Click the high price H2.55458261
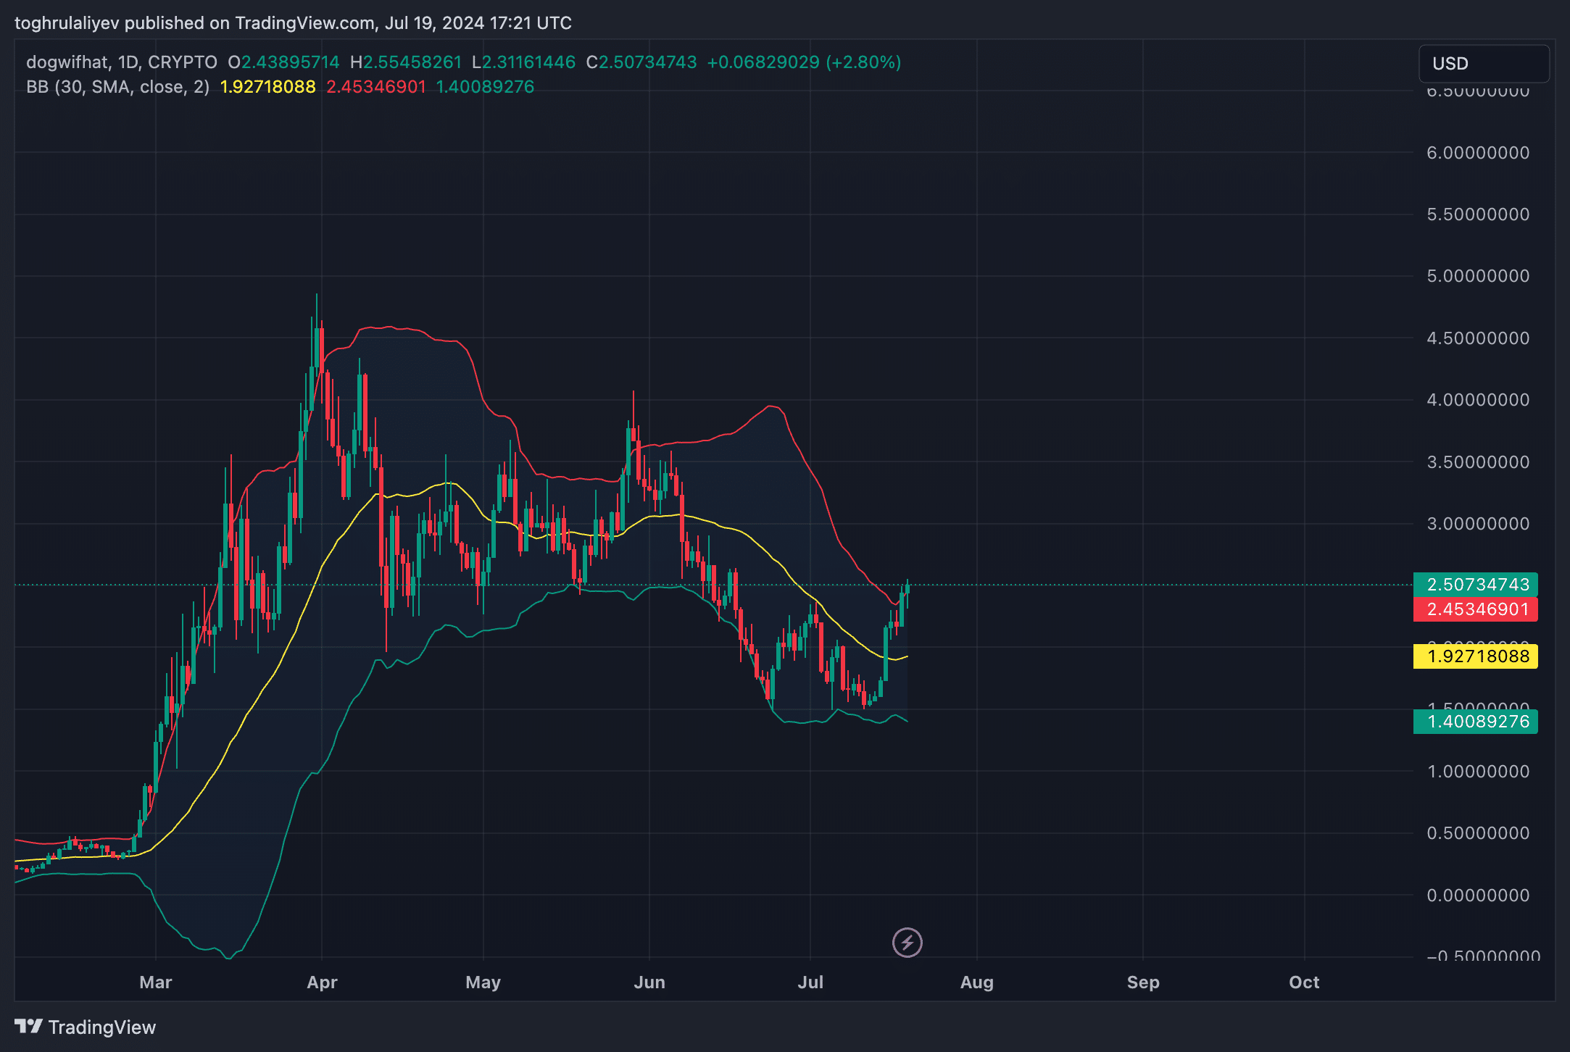 406,62
